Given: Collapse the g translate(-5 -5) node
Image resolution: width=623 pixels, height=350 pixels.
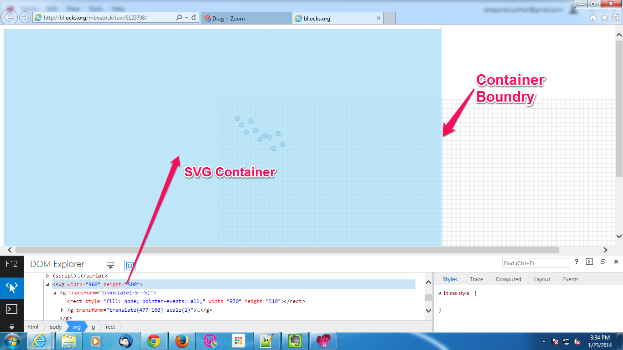Looking at the screenshot, I should click(x=55, y=293).
